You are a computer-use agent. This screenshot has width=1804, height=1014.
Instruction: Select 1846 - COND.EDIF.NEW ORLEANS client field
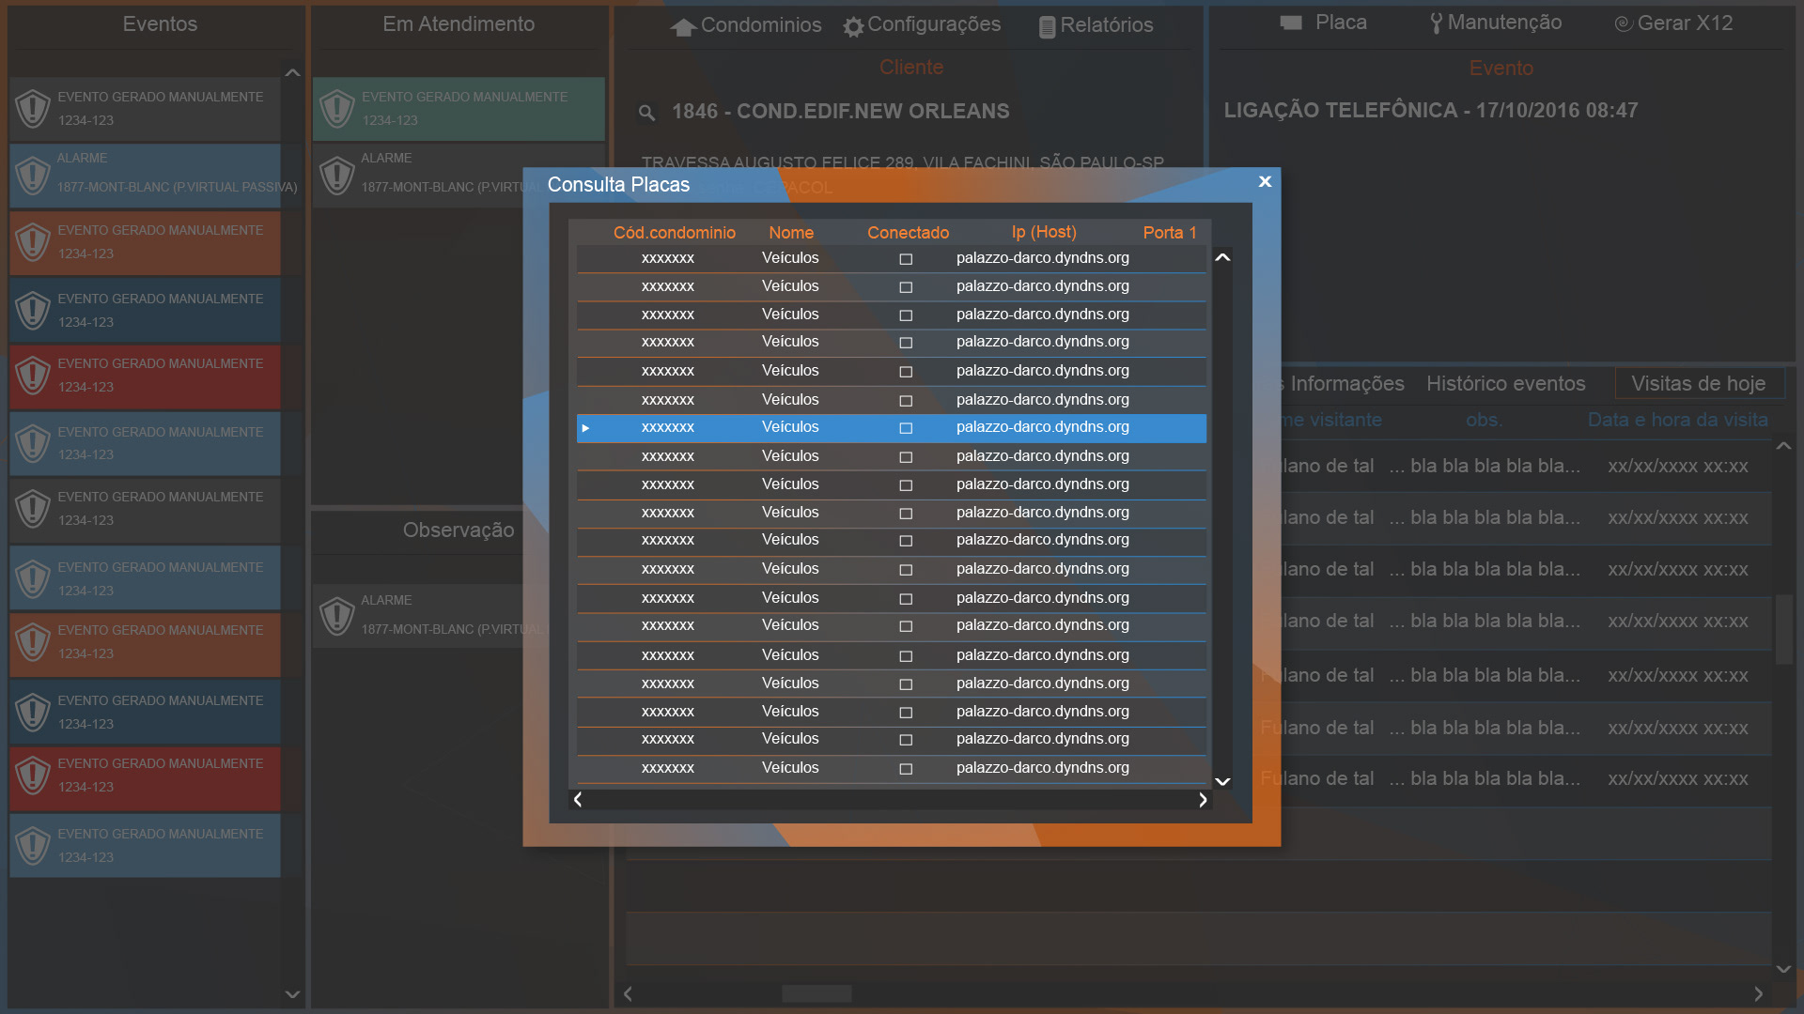click(840, 112)
